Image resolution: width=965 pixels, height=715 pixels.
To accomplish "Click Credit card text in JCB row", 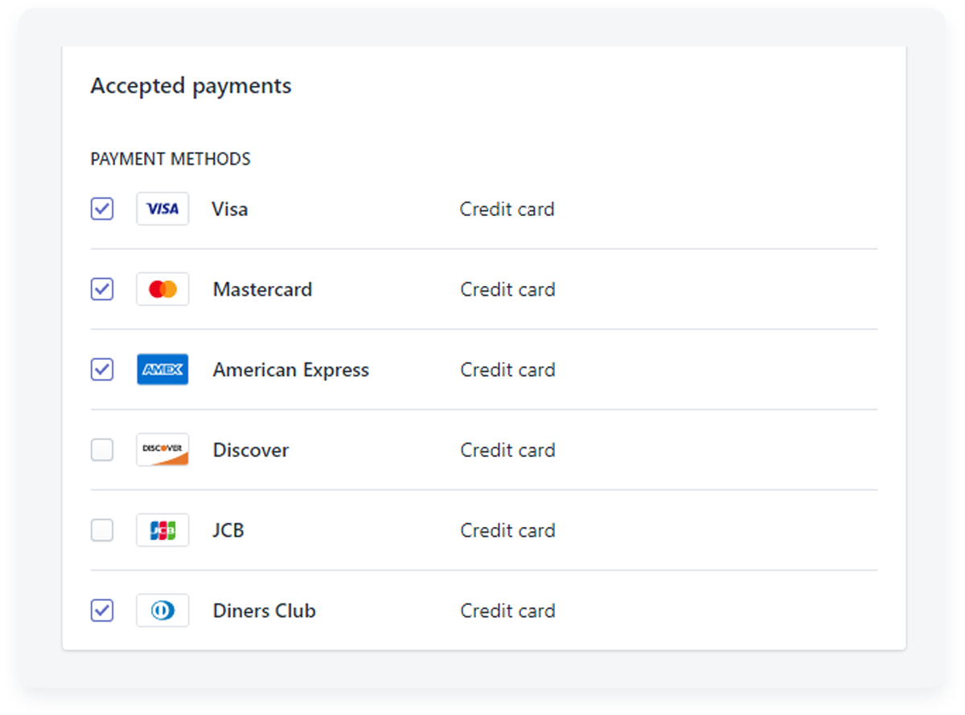I will [507, 530].
